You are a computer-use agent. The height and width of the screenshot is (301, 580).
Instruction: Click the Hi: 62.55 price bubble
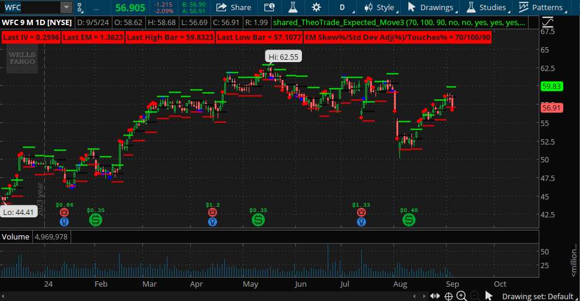click(283, 57)
